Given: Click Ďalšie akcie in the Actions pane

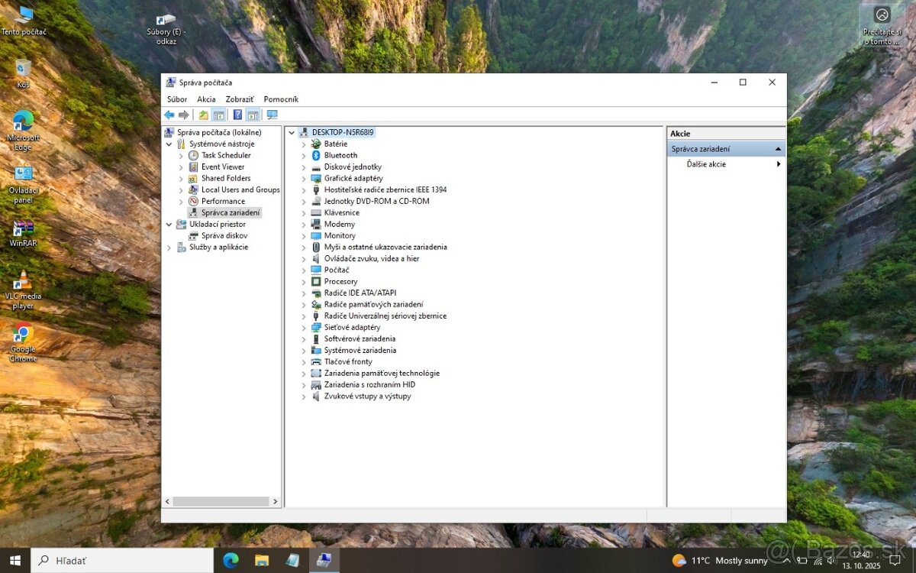Looking at the screenshot, I should (x=706, y=164).
